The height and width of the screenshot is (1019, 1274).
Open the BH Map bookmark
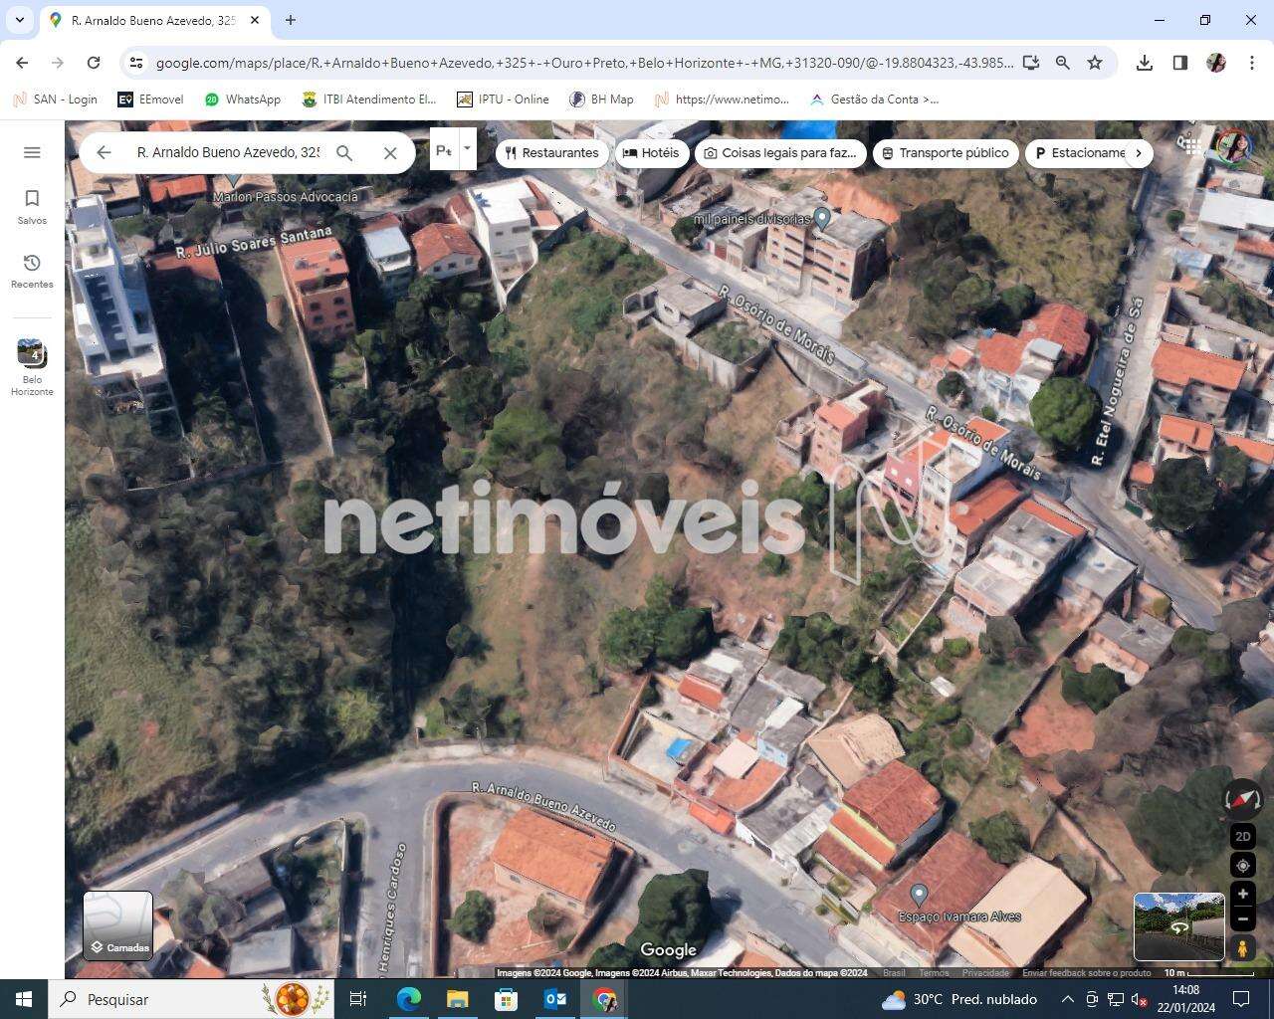point(601,100)
